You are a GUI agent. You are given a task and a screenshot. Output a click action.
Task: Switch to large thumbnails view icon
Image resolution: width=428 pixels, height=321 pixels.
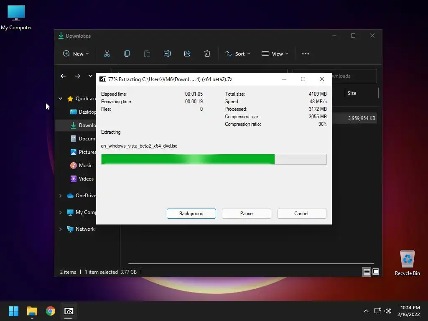[x=376, y=272]
